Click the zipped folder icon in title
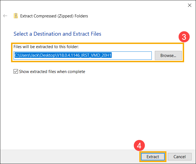Screen dimensions: 196x164 point(16,16)
